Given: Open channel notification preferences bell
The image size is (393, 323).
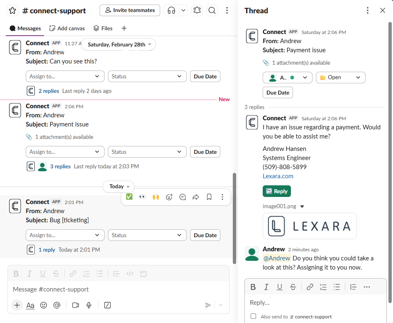Looking at the screenshot, I should (197, 10).
